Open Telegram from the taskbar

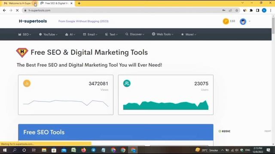(x=93, y=150)
